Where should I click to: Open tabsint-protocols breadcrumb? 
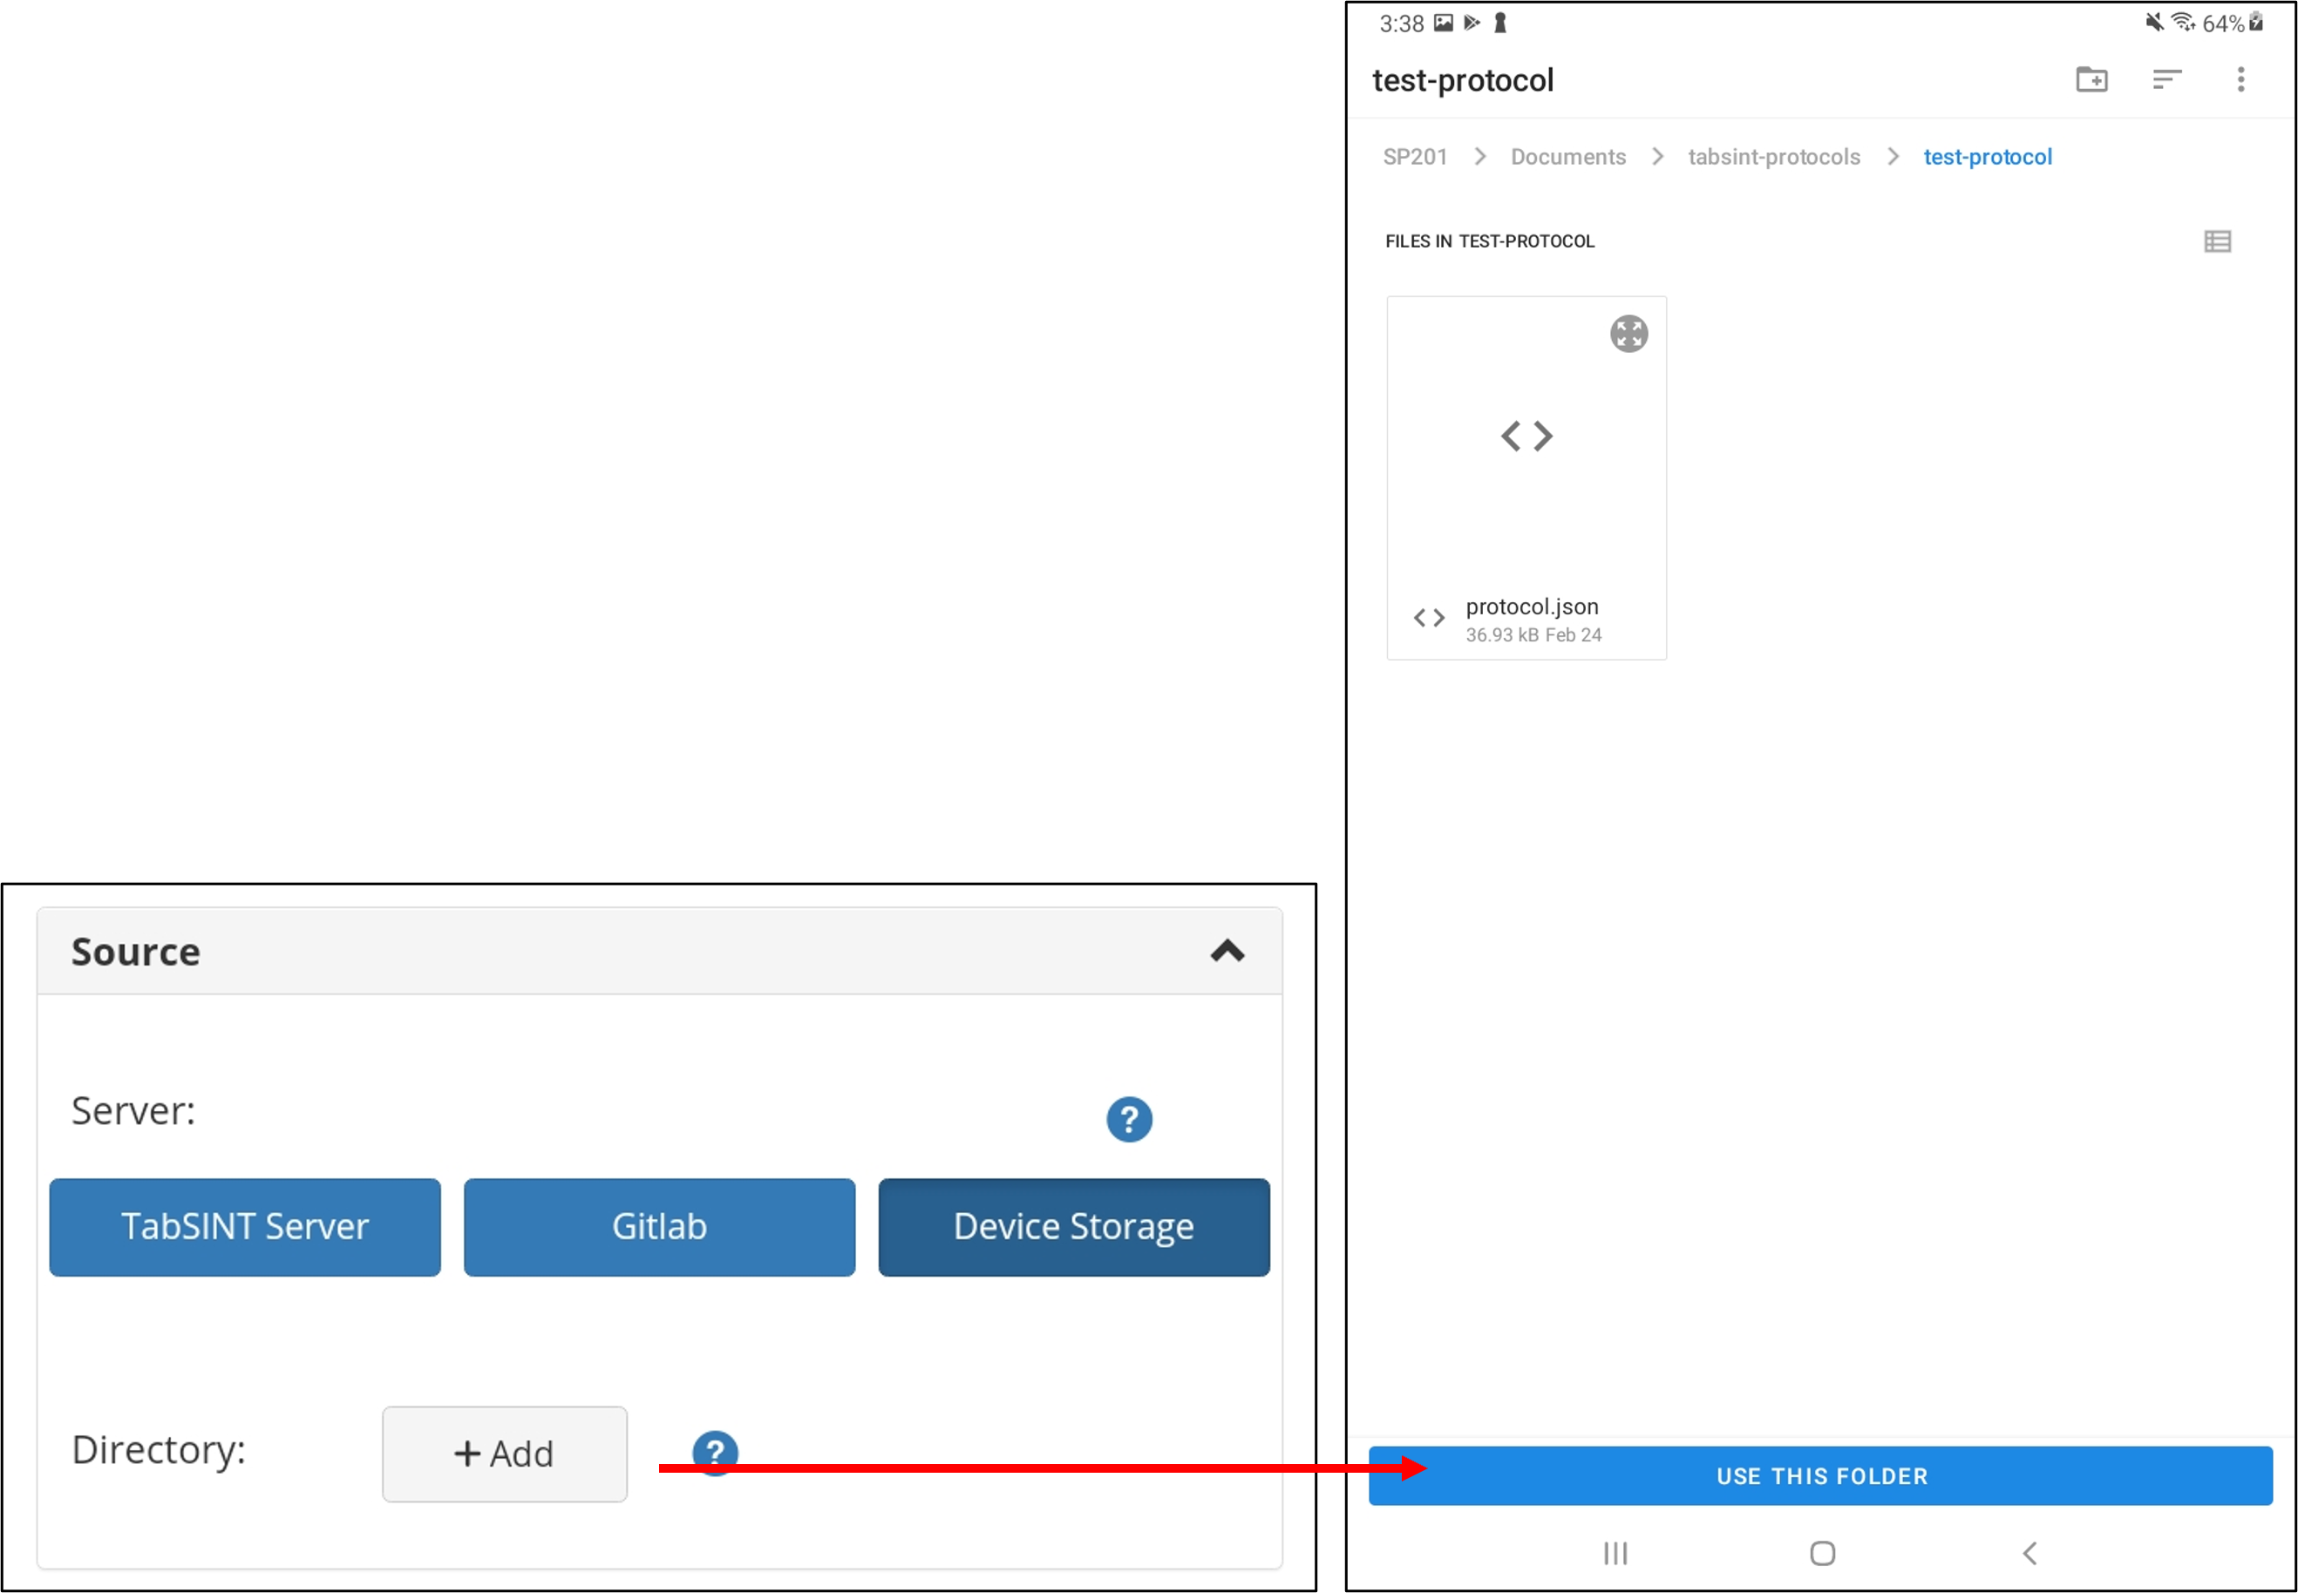coord(1774,157)
